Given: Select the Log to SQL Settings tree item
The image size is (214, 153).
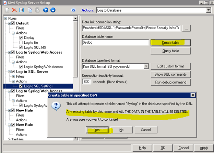Looking at the screenshot, I should click(38, 86).
